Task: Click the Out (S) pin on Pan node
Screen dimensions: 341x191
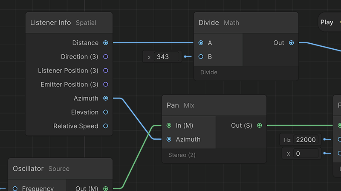Action: (x=259, y=125)
